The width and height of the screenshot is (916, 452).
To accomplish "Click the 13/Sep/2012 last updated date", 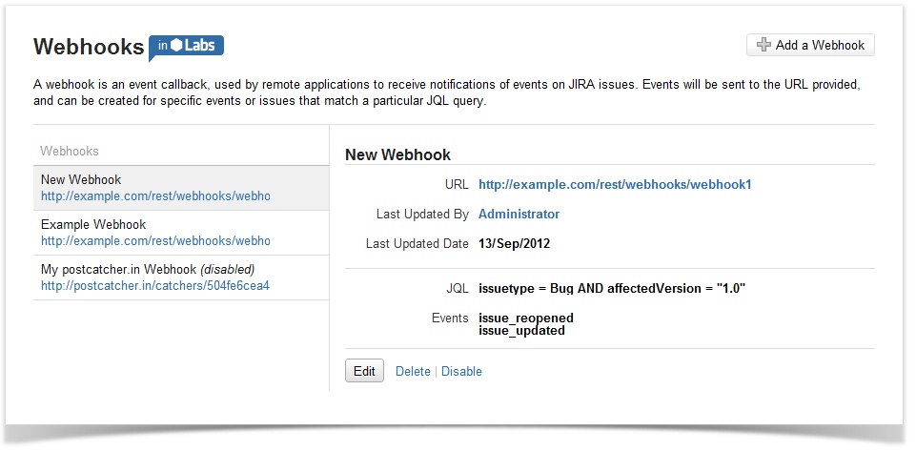I will click(514, 243).
